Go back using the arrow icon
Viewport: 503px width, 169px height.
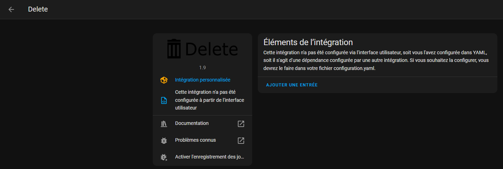(11, 9)
